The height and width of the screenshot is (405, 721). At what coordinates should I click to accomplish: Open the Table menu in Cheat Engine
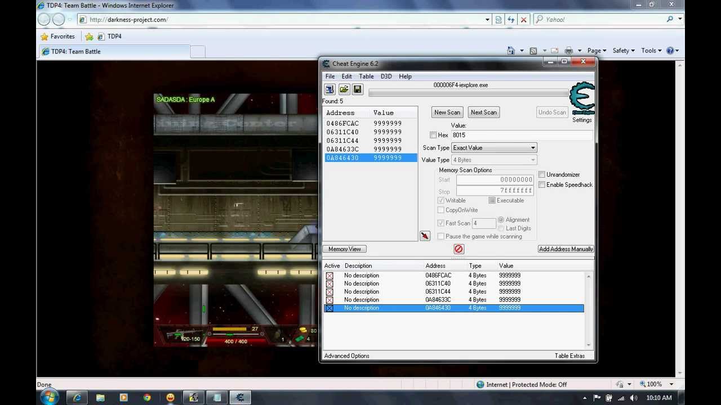[366, 76]
